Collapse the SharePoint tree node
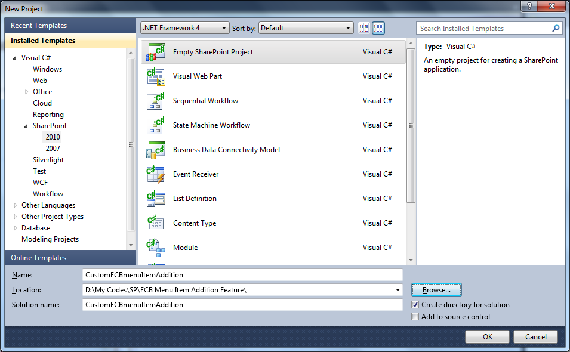 [26, 126]
